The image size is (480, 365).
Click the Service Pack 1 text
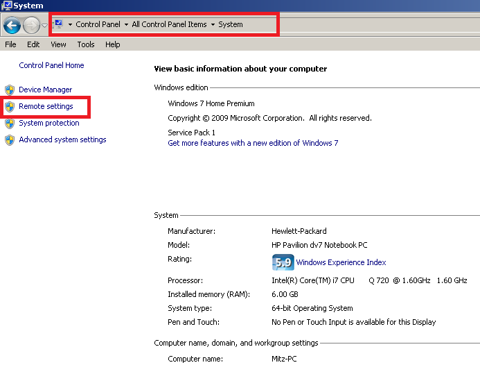tap(191, 133)
